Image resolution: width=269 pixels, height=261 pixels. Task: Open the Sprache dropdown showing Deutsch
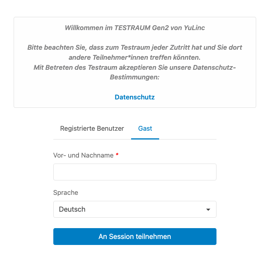click(x=135, y=209)
